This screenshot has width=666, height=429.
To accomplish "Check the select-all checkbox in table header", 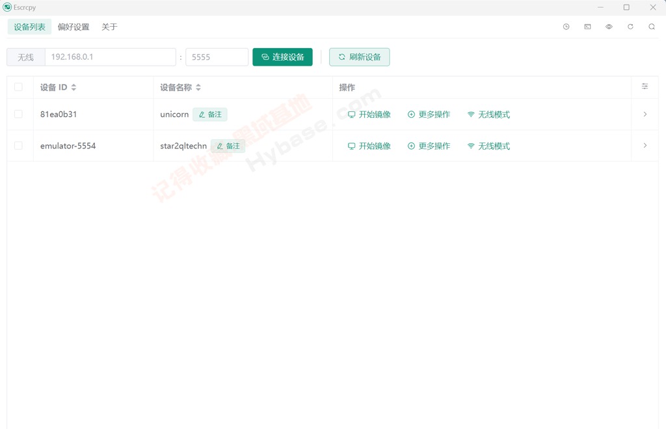I will (x=18, y=87).
